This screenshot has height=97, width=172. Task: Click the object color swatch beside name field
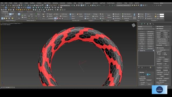point(153,27)
